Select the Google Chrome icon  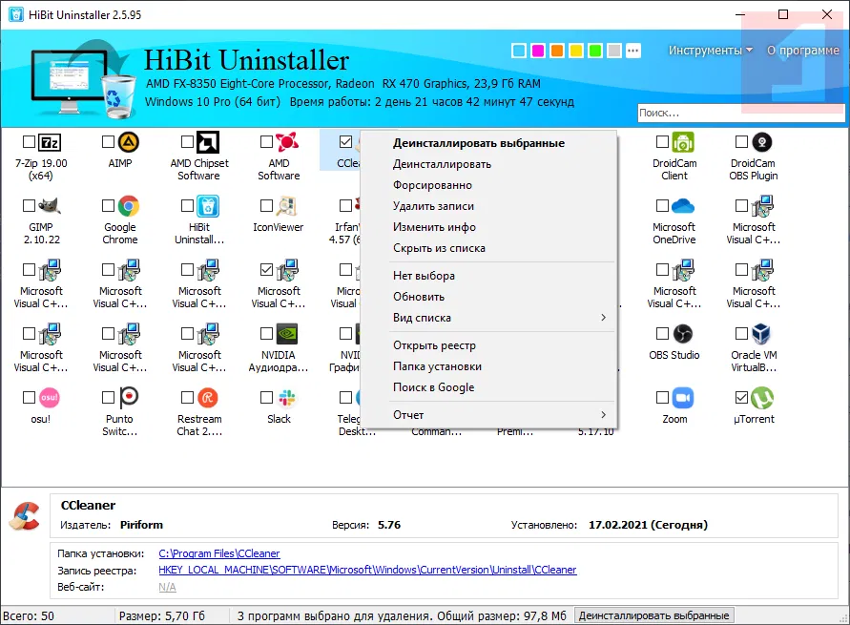click(129, 206)
